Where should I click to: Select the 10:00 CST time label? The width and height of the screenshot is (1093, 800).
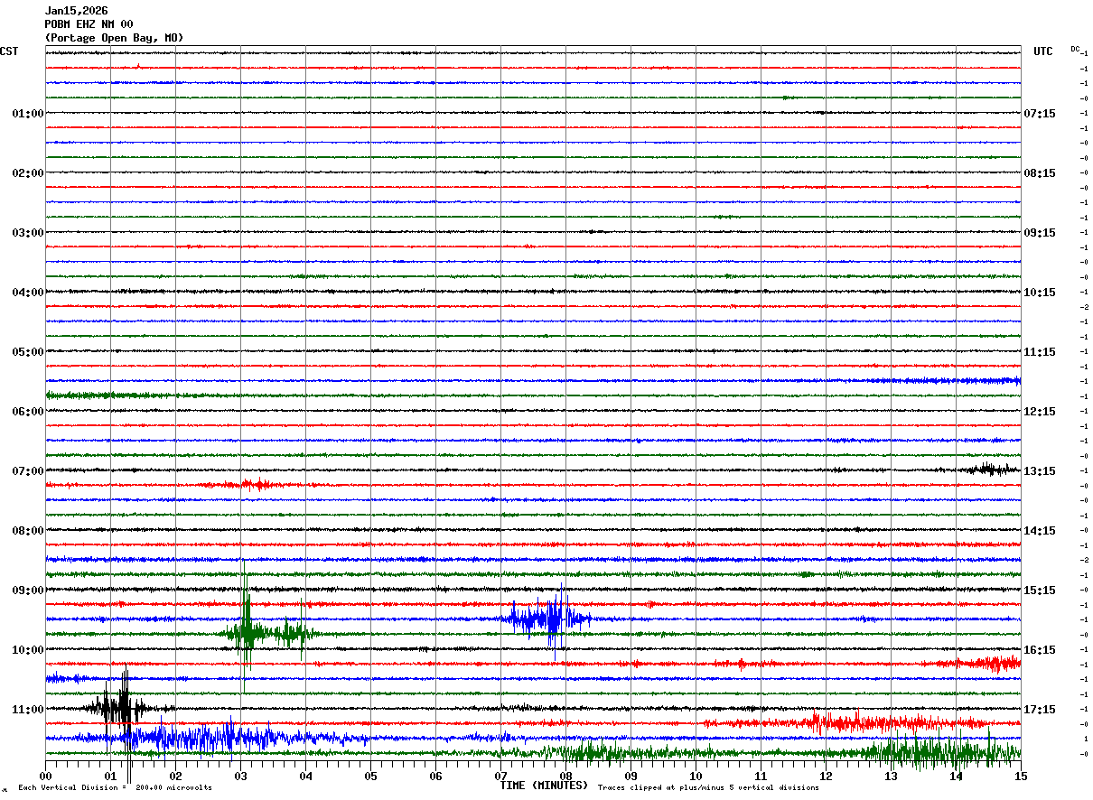(x=27, y=649)
